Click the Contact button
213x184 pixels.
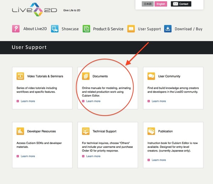click(x=181, y=4)
